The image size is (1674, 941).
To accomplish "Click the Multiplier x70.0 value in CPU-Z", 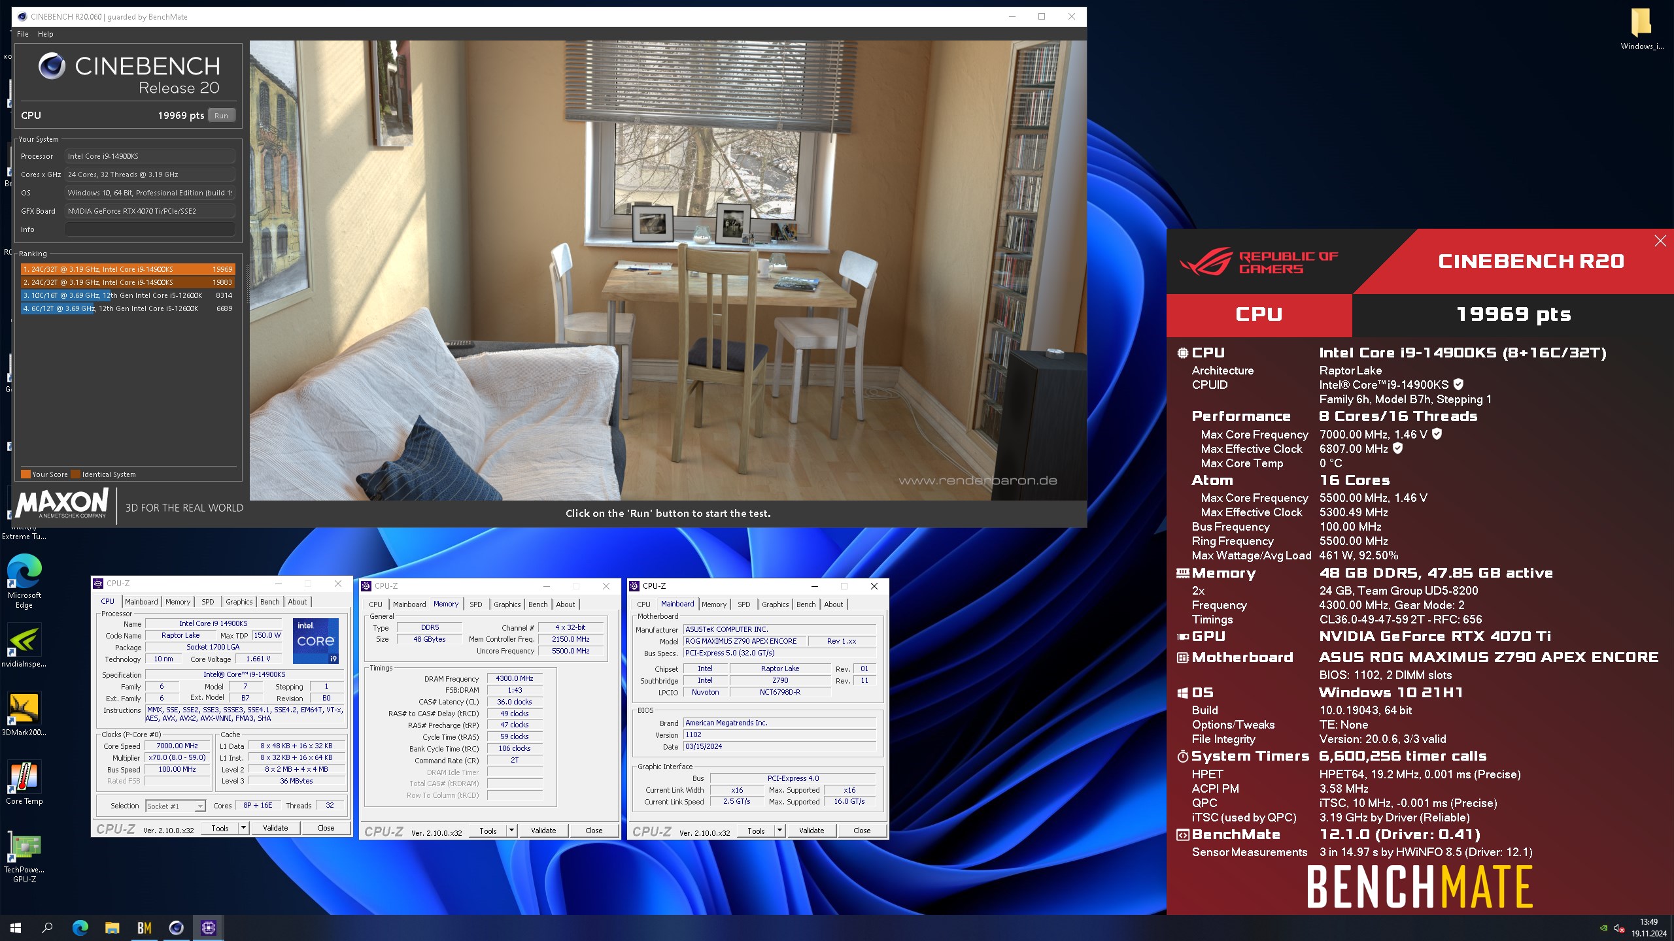I will coord(177,757).
